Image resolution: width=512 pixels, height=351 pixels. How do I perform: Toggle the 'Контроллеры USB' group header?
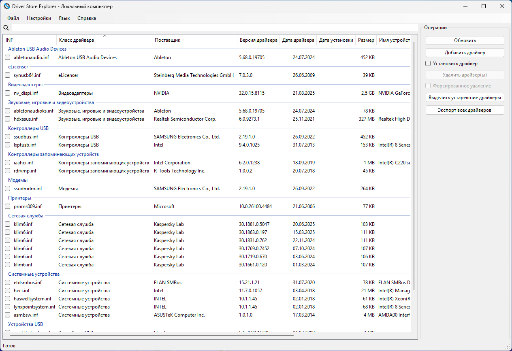tap(28, 128)
